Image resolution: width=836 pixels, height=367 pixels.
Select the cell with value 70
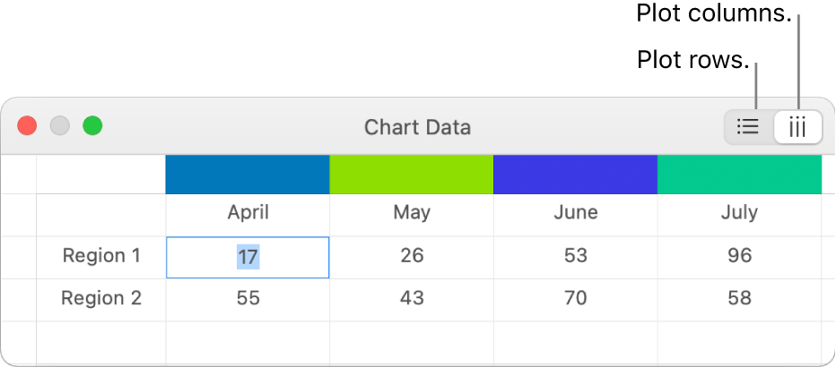click(x=575, y=298)
